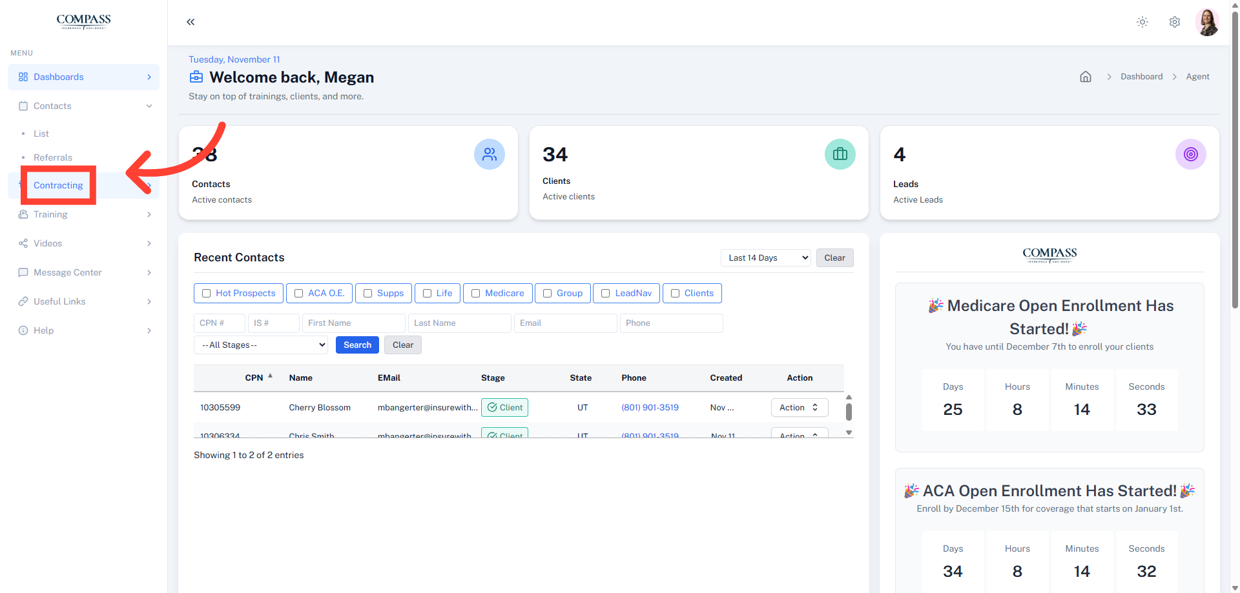1240x593 pixels.
Task: Click the Leads target icon on stats card
Action: tap(1191, 154)
